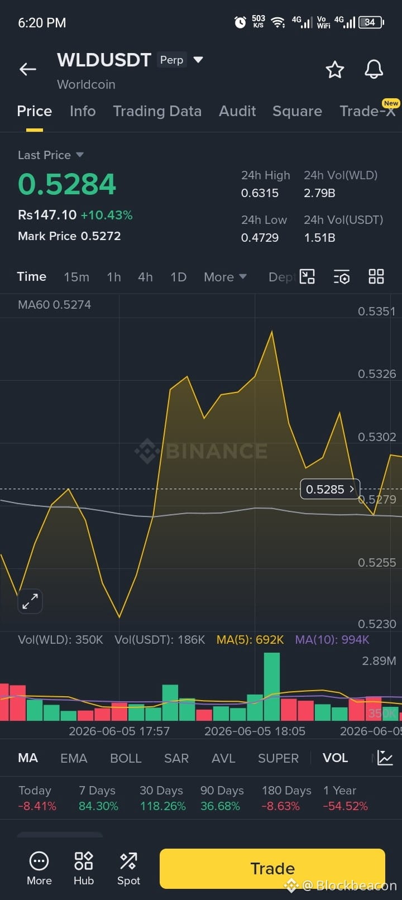The image size is (402, 900).
Task: Switch to the Price tab
Action: [34, 111]
